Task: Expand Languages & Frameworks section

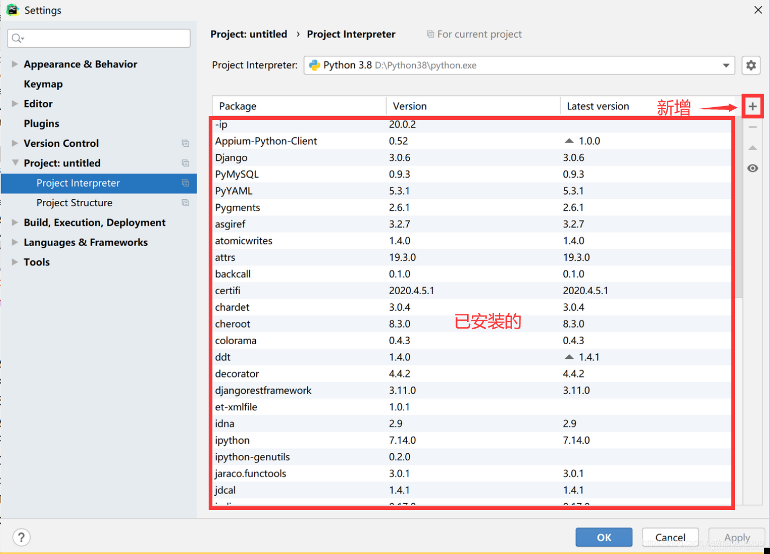Action: [15, 242]
